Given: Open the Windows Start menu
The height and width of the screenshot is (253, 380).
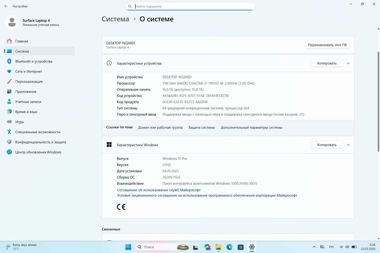Looking at the screenshot, I should pos(128,247).
